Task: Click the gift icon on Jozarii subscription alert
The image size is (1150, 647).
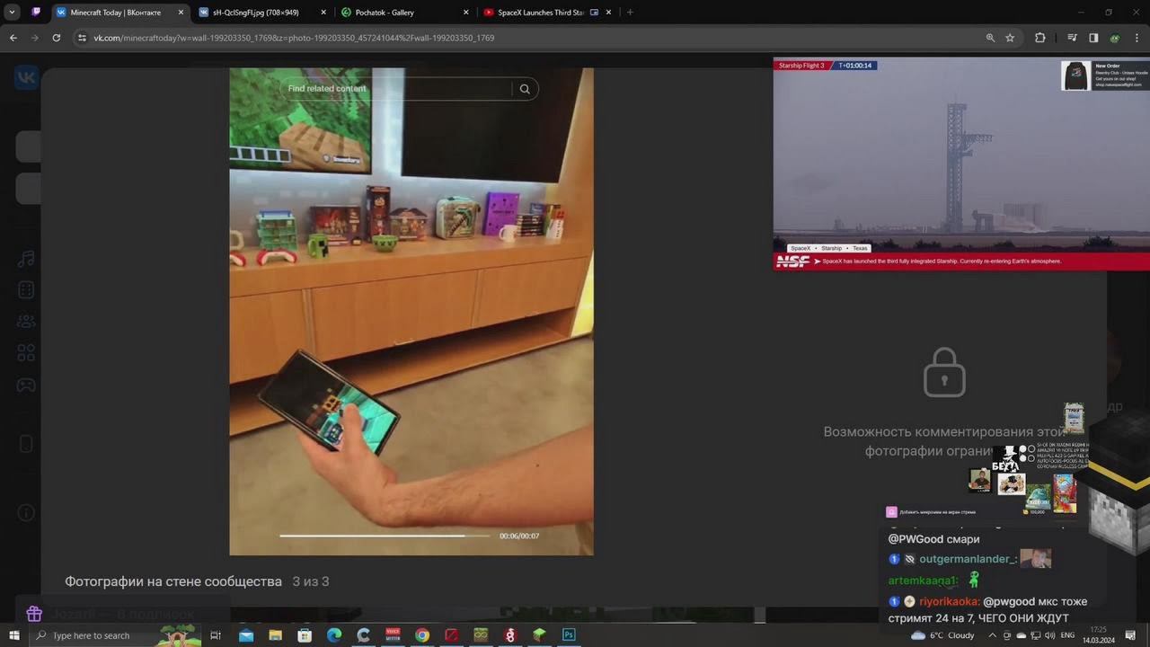Action: pos(34,614)
